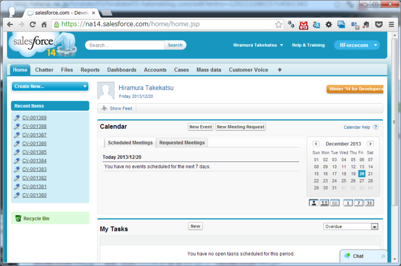This screenshot has width=401, height=266.
Task: Open the Dashboards tab
Action: click(122, 70)
